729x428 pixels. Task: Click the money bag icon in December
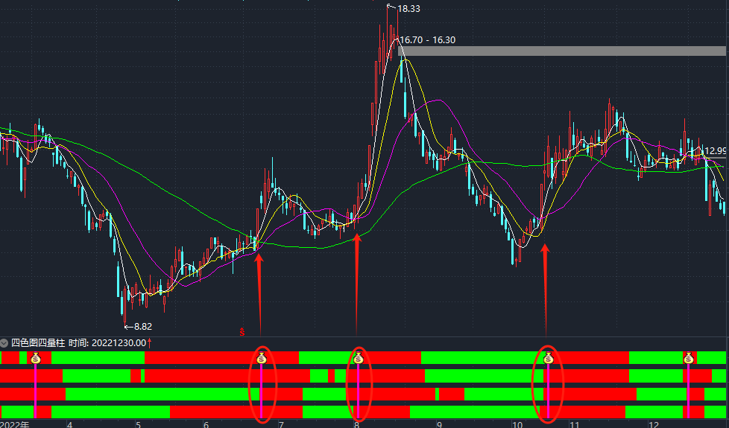689,359
